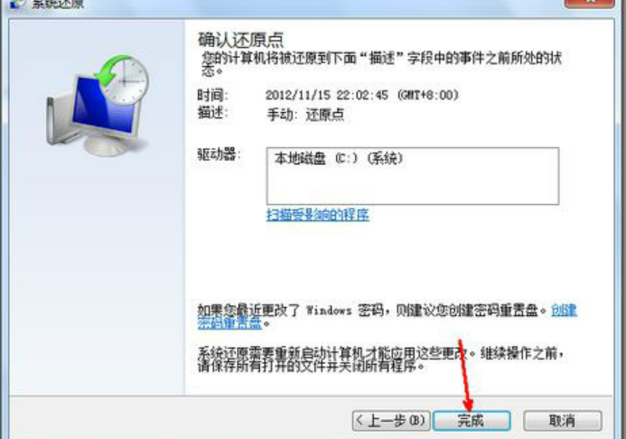The image size is (626, 439).
Task: Click the 描述 label
Action: [x=213, y=113]
